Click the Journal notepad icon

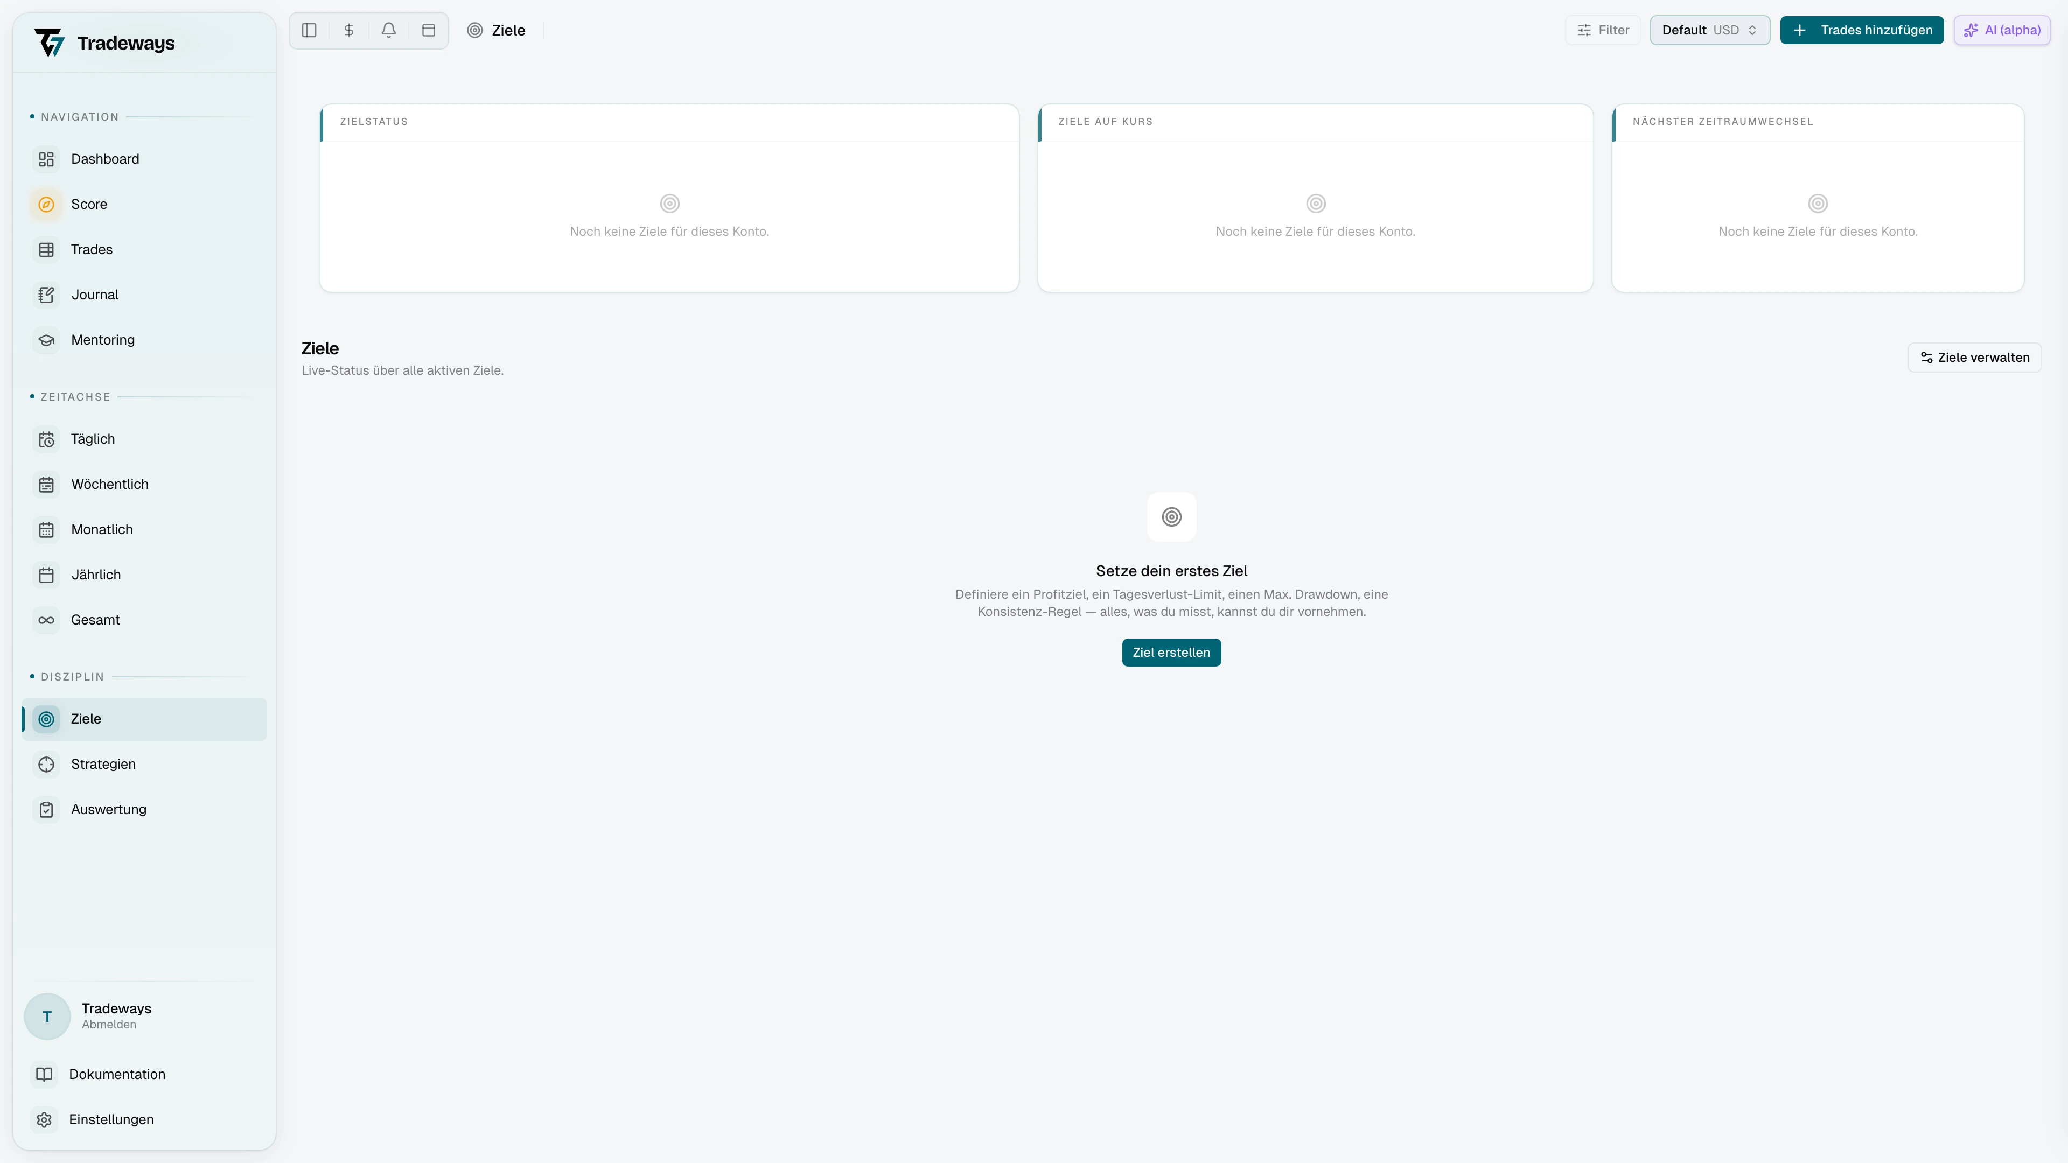click(x=46, y=295)
